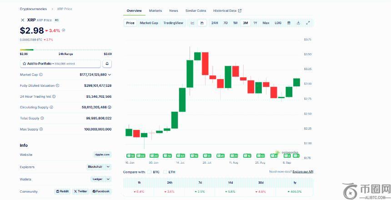The height and width of the screenshot is (200, 391).
Task: Click the Fully Diluted Valuation info icon
Action: (57, 85)
